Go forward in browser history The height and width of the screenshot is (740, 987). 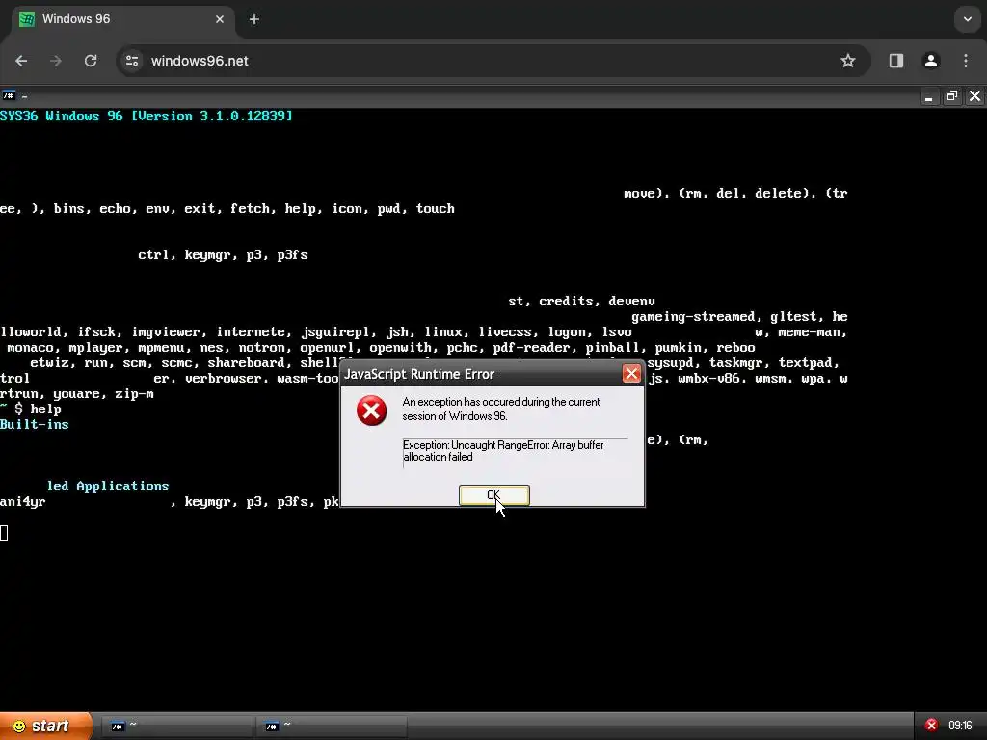56,61
